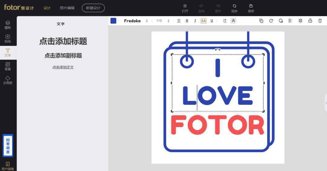Open the text alignment options
Viewport: 327px width, 171px height.
coord(179,21)
